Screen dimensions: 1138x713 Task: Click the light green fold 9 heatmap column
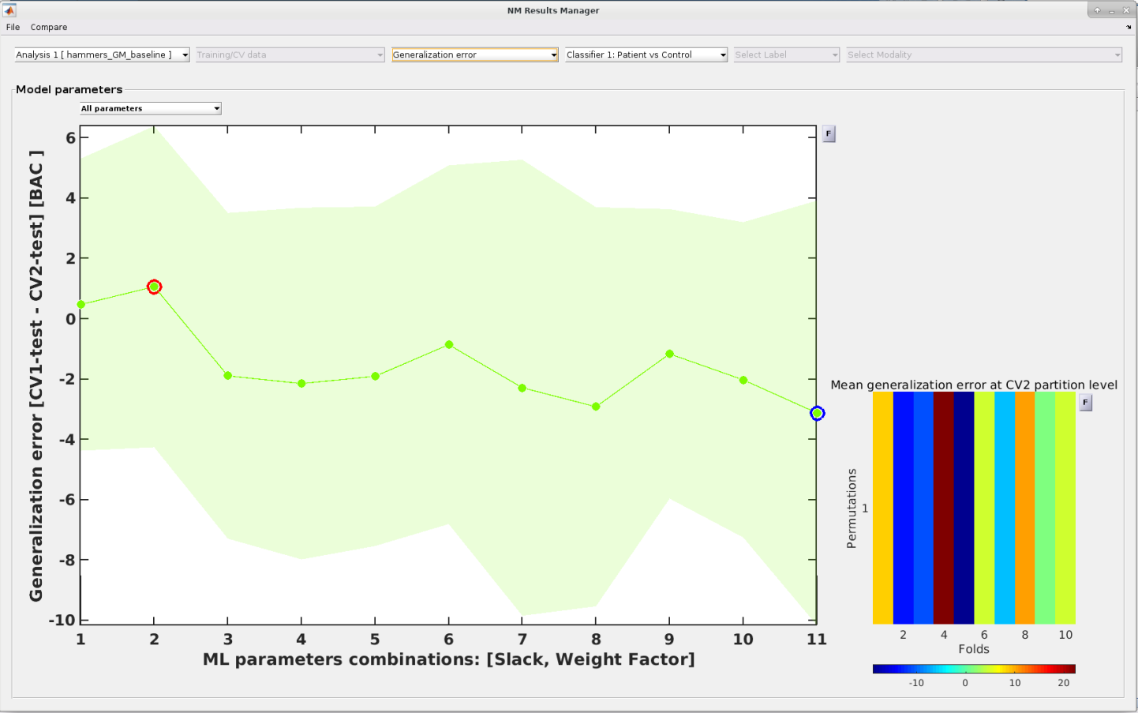pos(1045,508)
